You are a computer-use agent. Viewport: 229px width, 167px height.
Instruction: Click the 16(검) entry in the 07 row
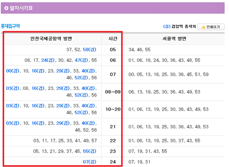38,71
